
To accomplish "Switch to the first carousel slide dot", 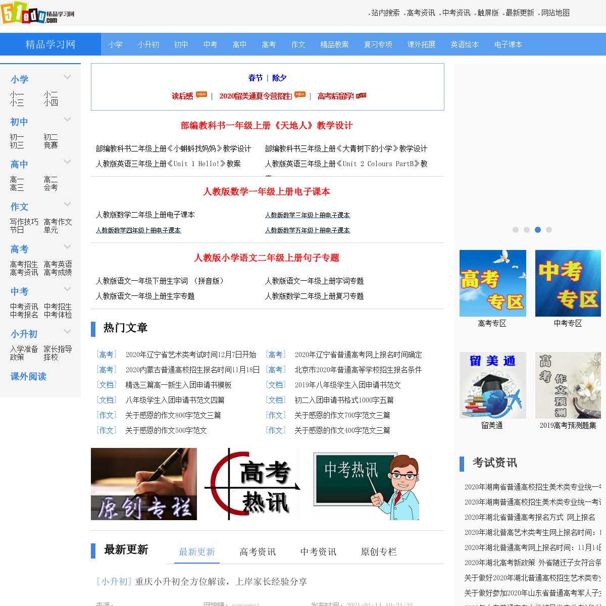I will coord(516,230).
